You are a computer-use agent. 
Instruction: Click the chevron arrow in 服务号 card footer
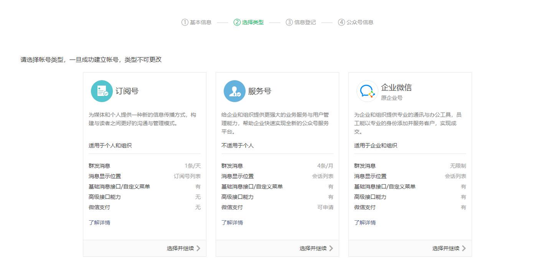tap(331, 248)
